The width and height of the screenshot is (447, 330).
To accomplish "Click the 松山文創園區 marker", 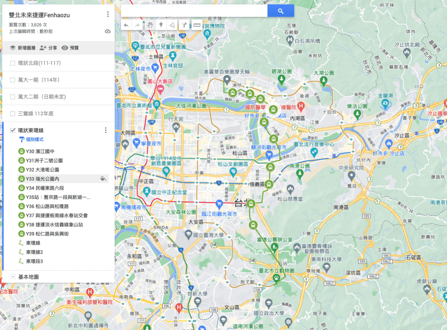I will point(233,171).
